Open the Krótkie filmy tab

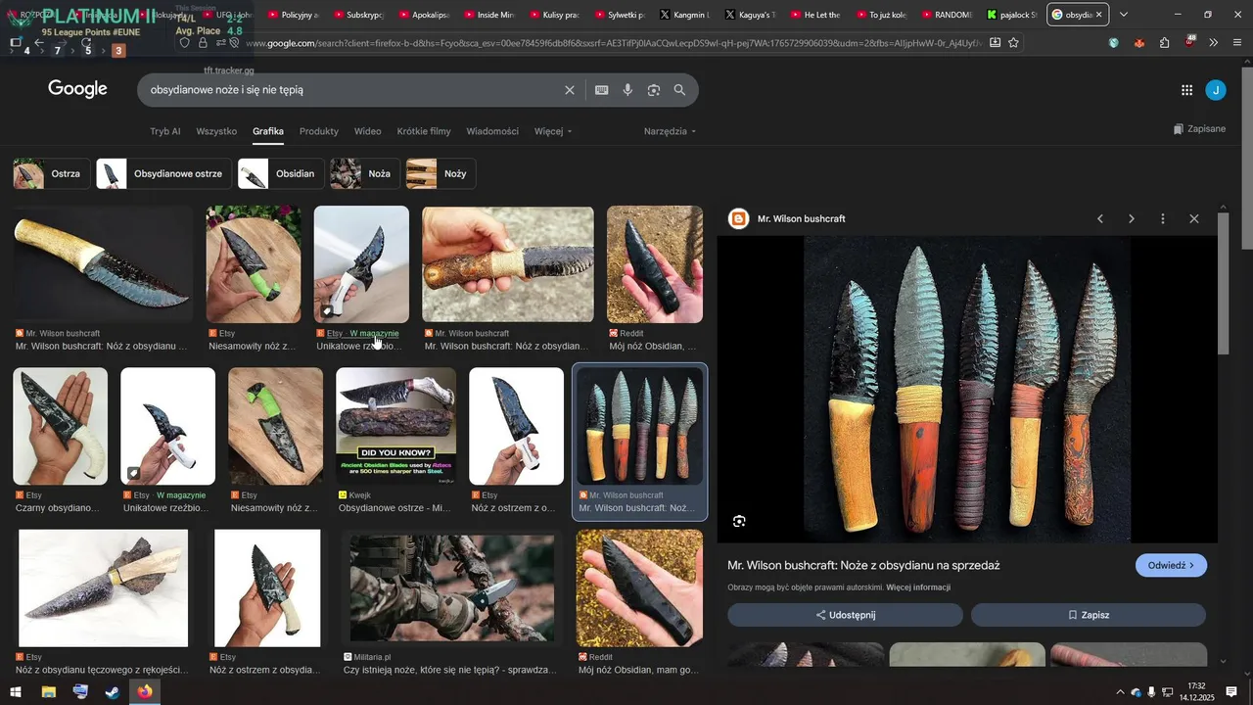(424, 131)
